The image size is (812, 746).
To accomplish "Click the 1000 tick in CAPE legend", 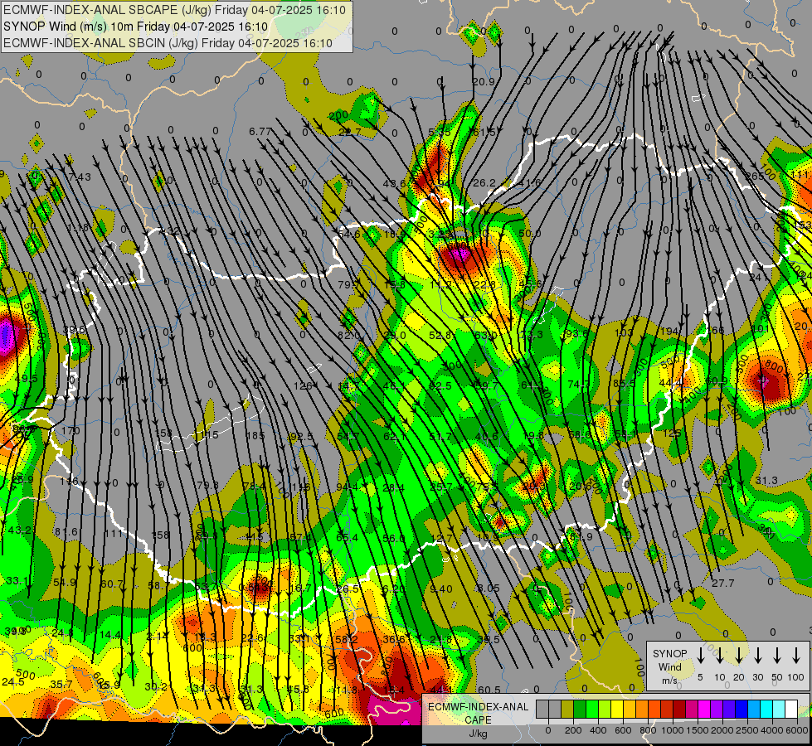I will click(x=673, y=730).
